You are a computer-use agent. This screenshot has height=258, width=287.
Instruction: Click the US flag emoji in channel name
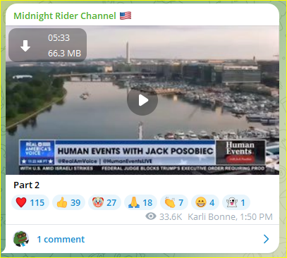coord(126,16)
